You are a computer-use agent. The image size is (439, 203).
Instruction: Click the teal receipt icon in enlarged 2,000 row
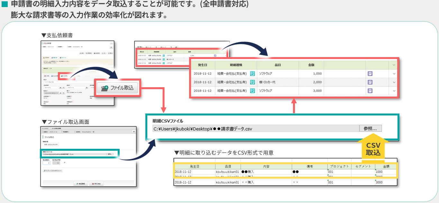[253, 82]
